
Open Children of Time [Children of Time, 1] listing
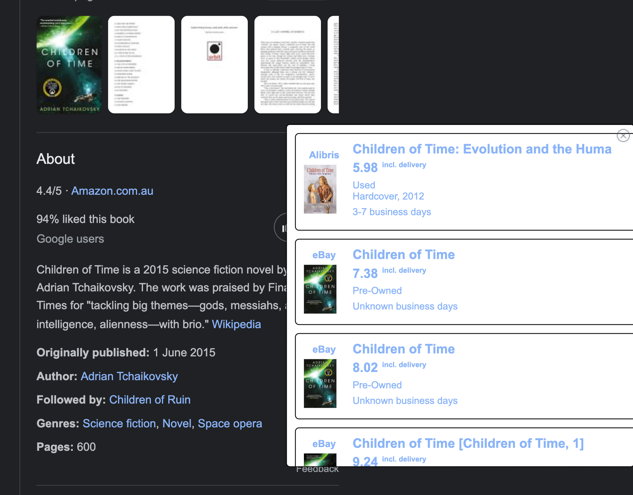468,443
